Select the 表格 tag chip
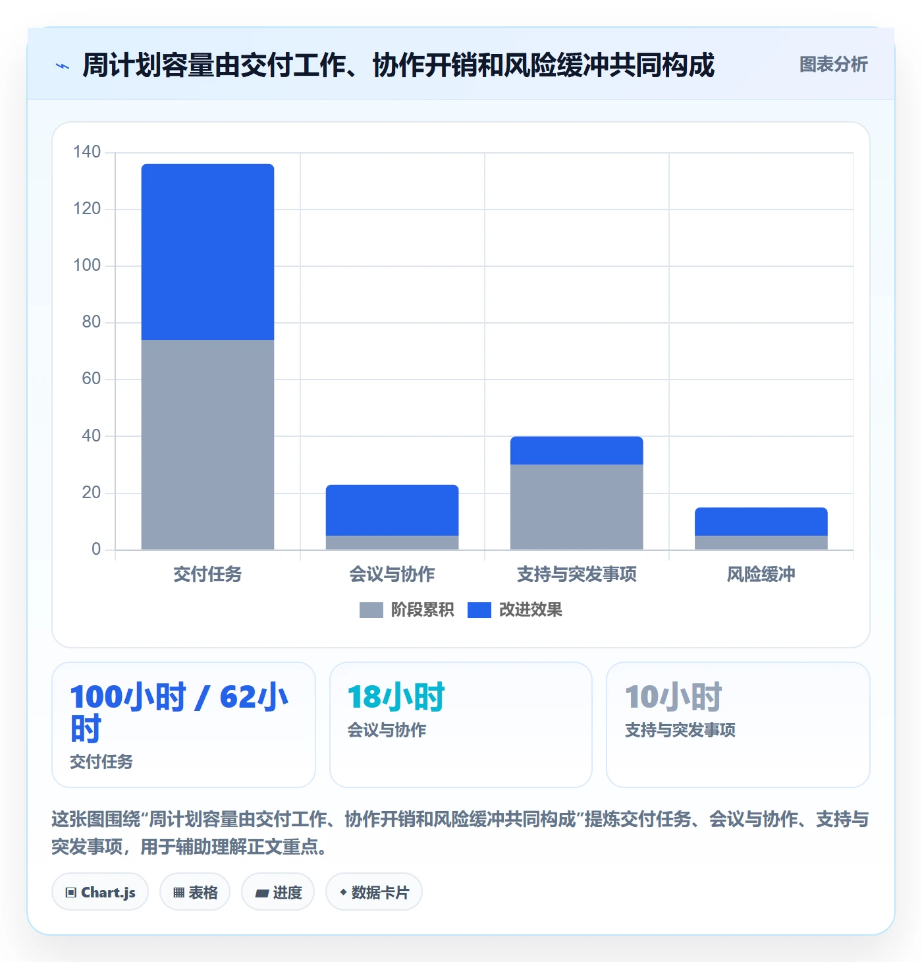The height and width of the screenshot is (962, 922). [x=195, y=892]
